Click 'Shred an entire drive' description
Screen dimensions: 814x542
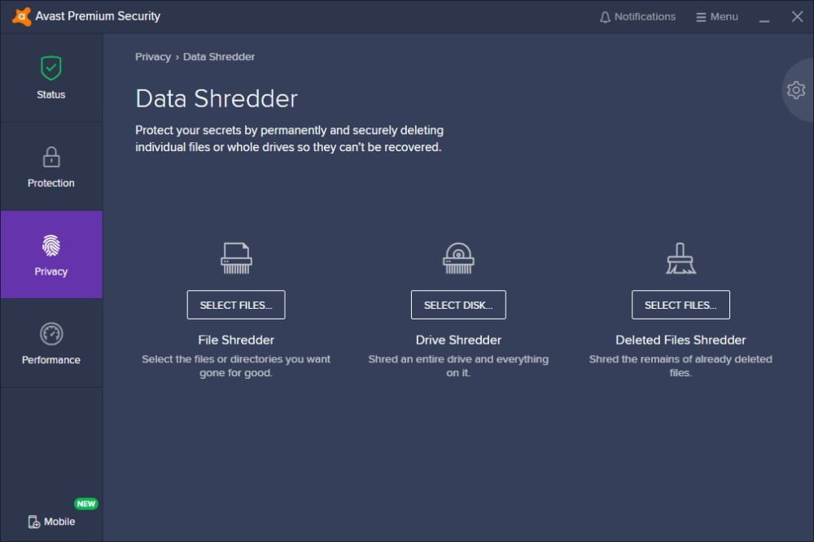pyautogui.click(x=458, y=366)
